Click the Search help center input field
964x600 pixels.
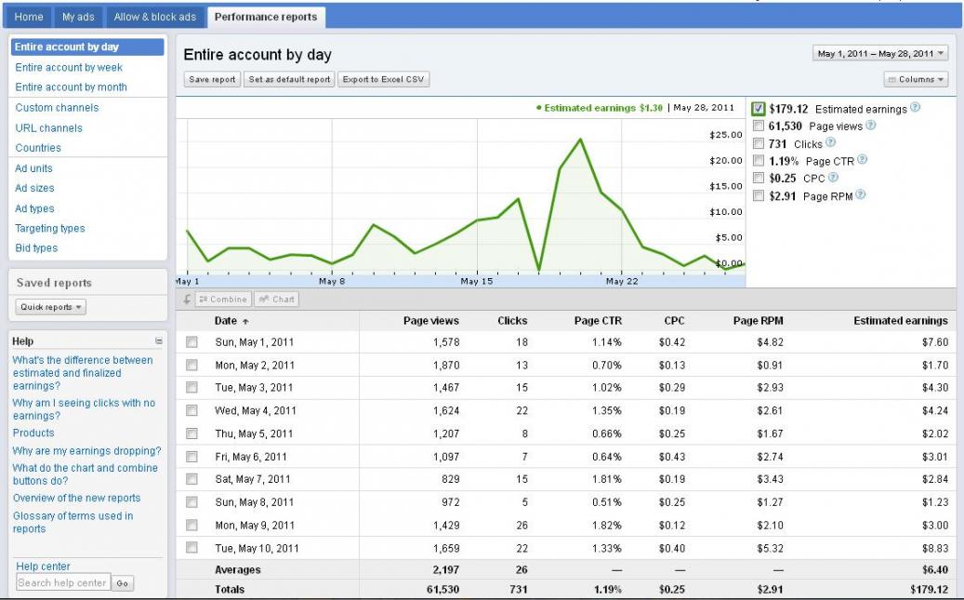click(x=62, y=583)
